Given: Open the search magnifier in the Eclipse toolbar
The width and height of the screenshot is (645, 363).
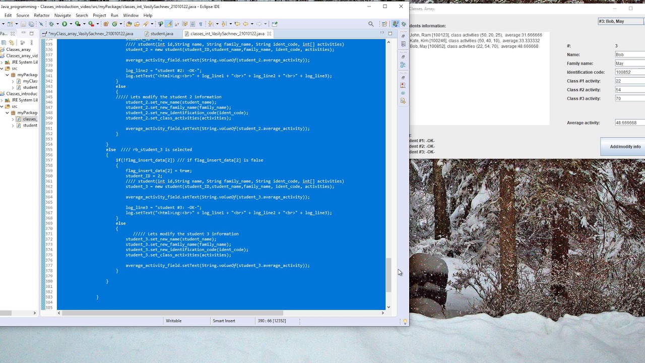Looking at the screenshot, I should pyautogui.click(x=371, y=24).
